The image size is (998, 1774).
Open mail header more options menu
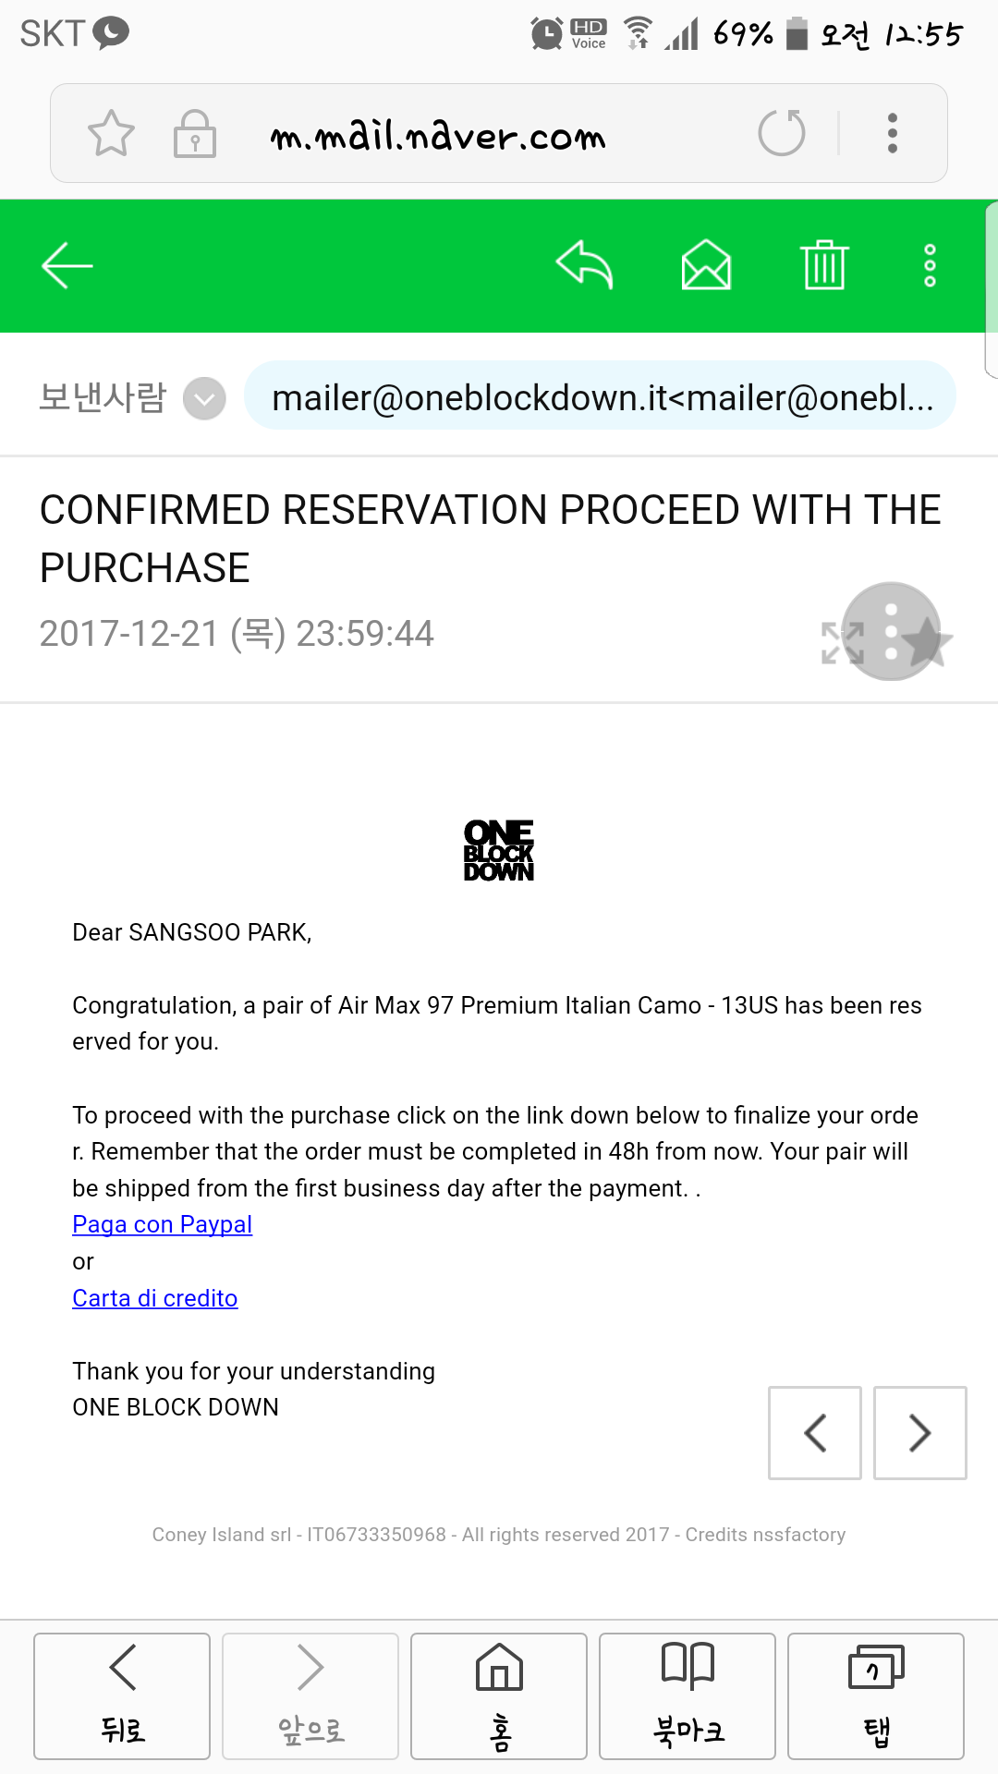tap(930, 266)
